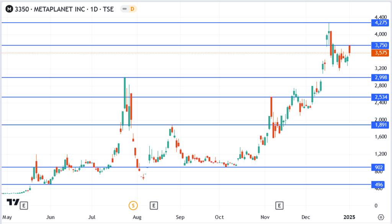
Task: Click the orange 3,575 current price label
Action: point(379,53)
